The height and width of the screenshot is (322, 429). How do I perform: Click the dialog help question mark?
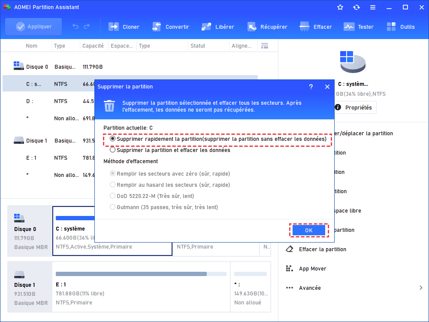tap(311, 87)
